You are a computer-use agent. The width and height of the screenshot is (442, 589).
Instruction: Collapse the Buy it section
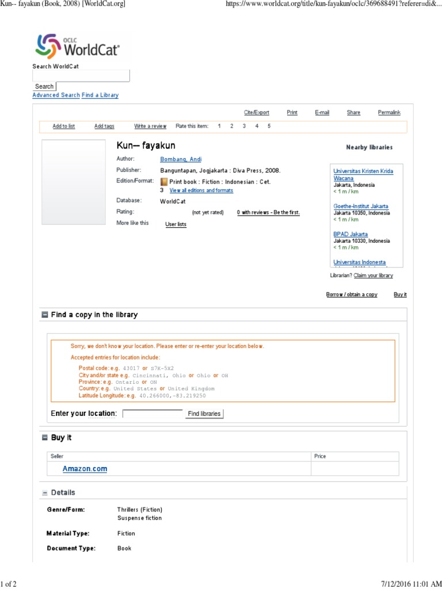pyautogui.click(x=45, y=438)
